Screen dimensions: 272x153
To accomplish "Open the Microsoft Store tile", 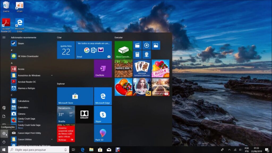I will 75,96.
